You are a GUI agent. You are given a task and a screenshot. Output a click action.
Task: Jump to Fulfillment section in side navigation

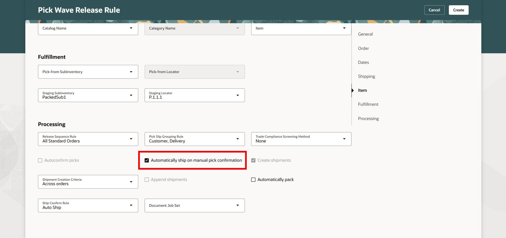(x=368, y=104)
